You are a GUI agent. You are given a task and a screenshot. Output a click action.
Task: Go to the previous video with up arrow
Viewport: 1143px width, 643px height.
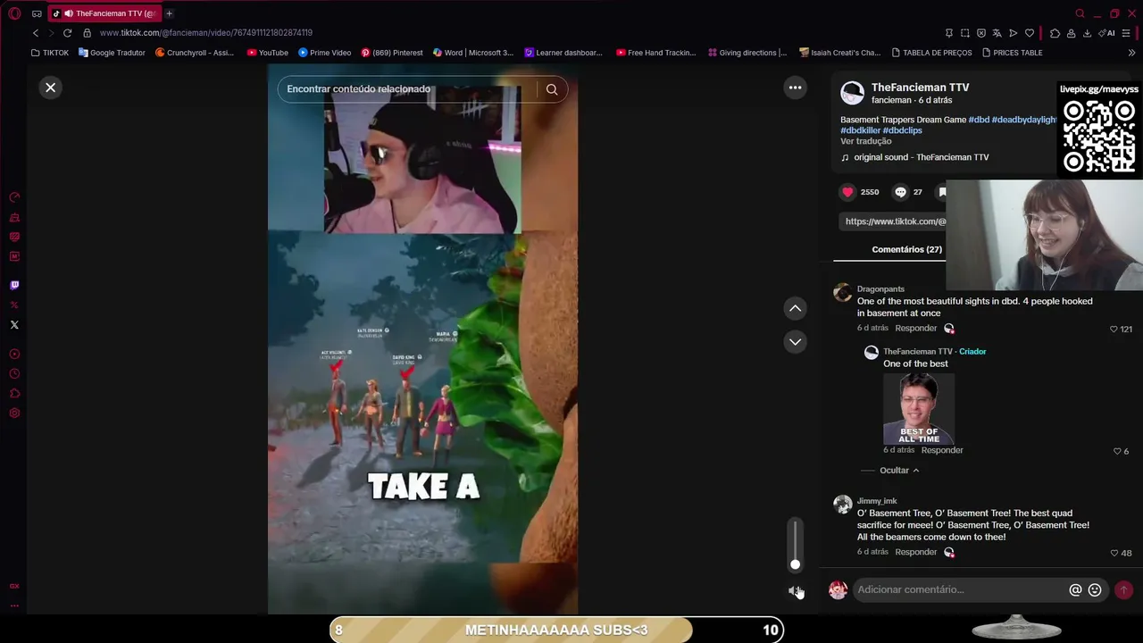pyautogui.click(x=795, y=308)
